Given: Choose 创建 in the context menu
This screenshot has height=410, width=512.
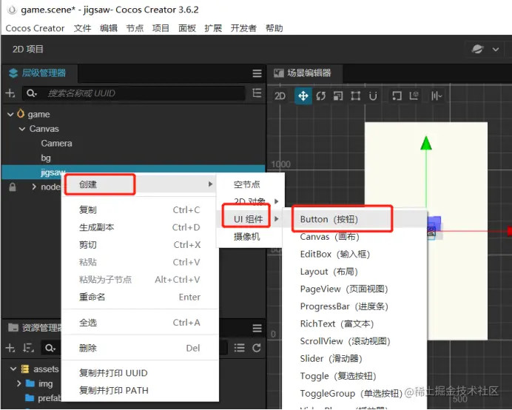Looking at the screenshot, I should point(139,184).
